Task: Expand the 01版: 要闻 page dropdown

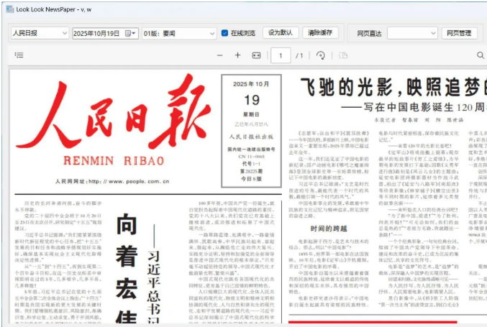Action: [x=179, y=33]
